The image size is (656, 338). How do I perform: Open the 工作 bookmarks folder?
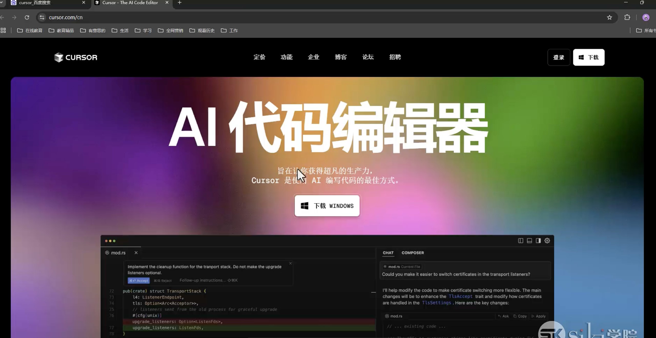(229, 30)
